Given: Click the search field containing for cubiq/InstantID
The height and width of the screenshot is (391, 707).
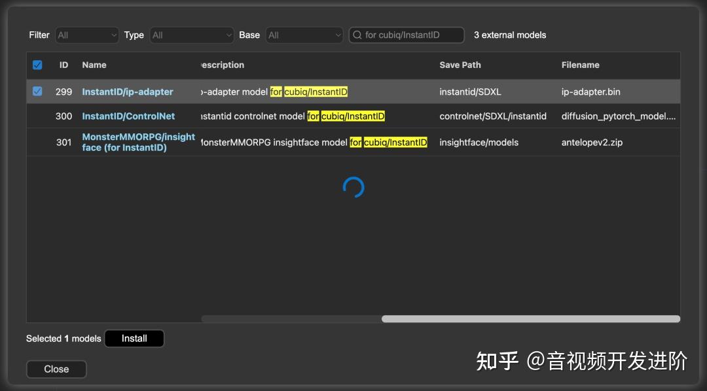Looking at the screenshot, I should coord(407,35).
